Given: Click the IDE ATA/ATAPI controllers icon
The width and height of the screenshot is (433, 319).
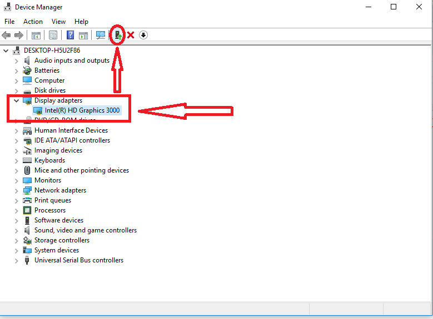Looking at the screenshot, I should point(27,140).
